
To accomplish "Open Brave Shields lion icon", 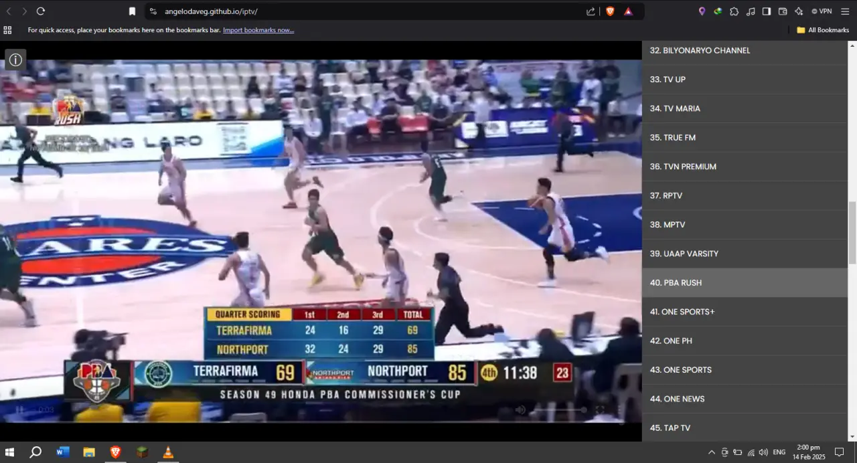I will point(610,11).
